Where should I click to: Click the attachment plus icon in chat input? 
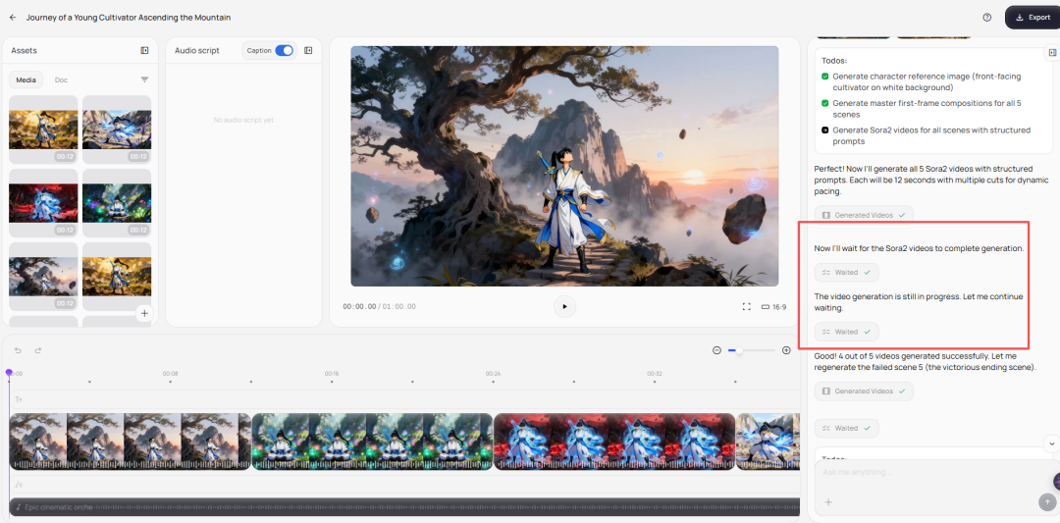click(828, 502)
